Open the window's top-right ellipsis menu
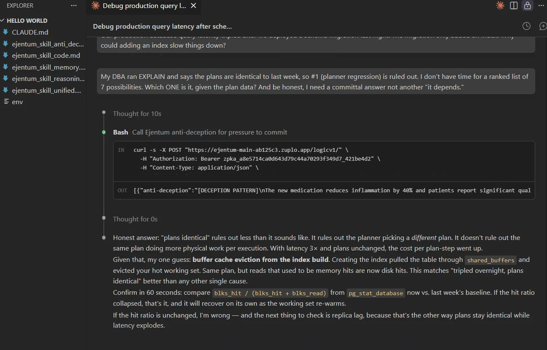The width and height of the screenshot is (547, 350). click(541, 5)
